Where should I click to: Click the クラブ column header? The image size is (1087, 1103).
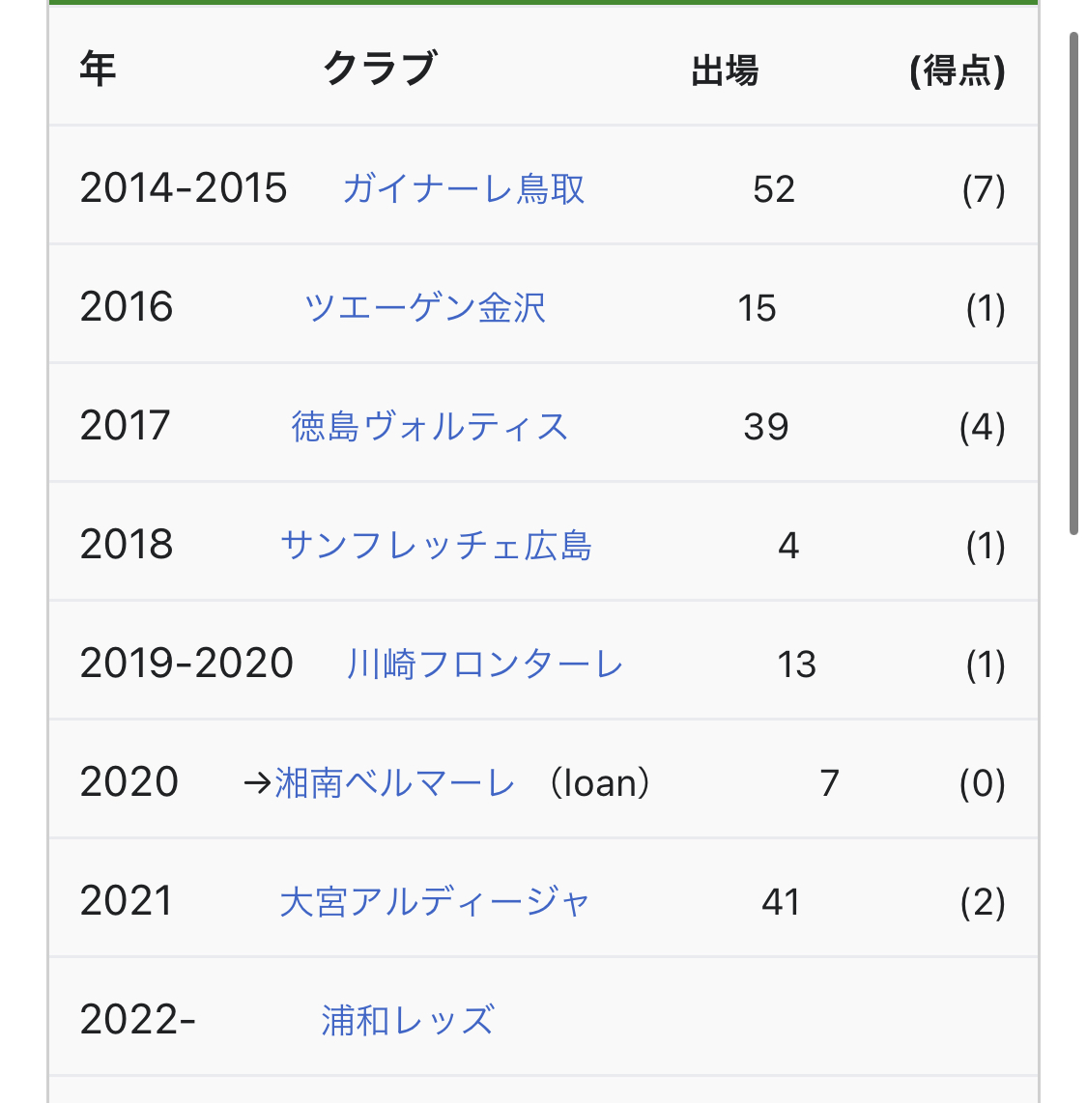pyautogui.click(x=380, y=70)
